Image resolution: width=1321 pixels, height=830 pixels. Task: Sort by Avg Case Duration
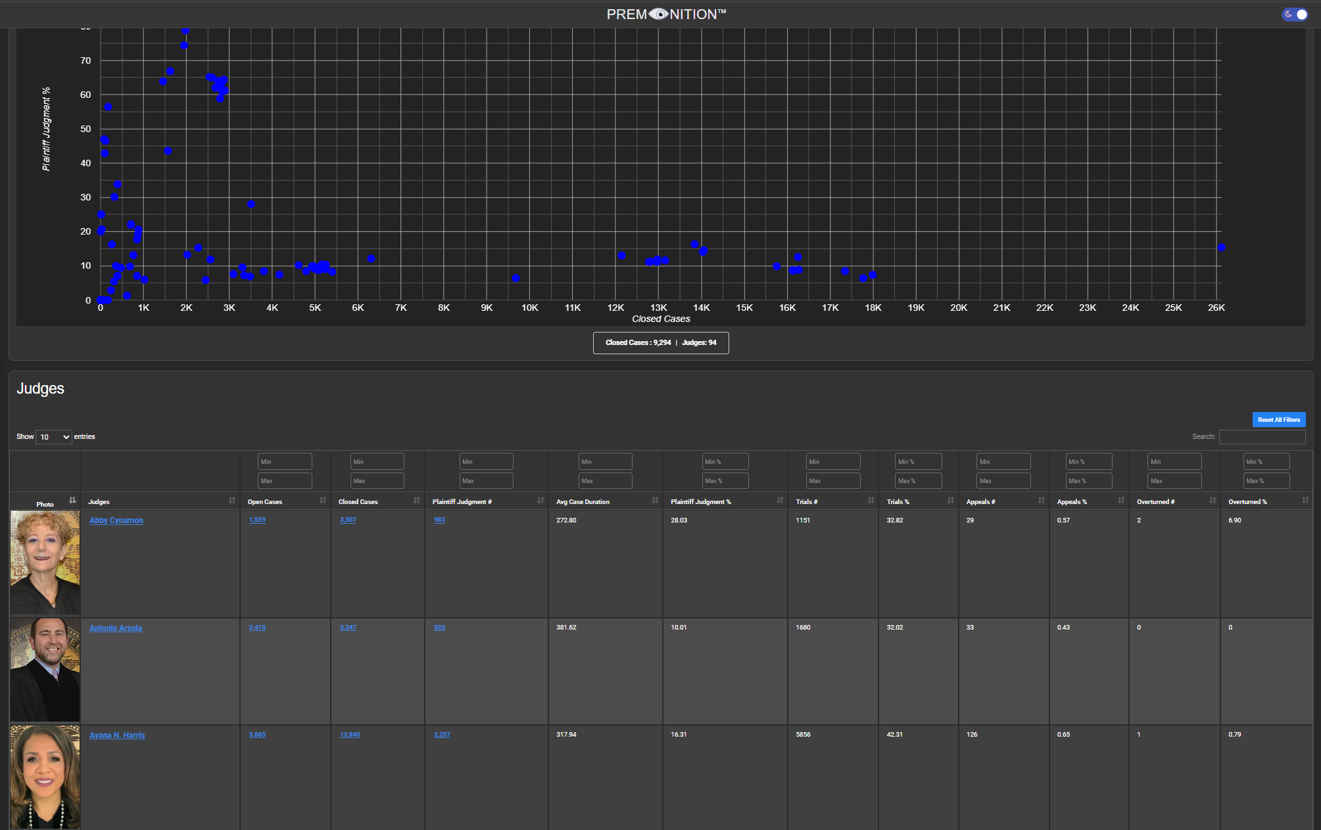[654, 501]
